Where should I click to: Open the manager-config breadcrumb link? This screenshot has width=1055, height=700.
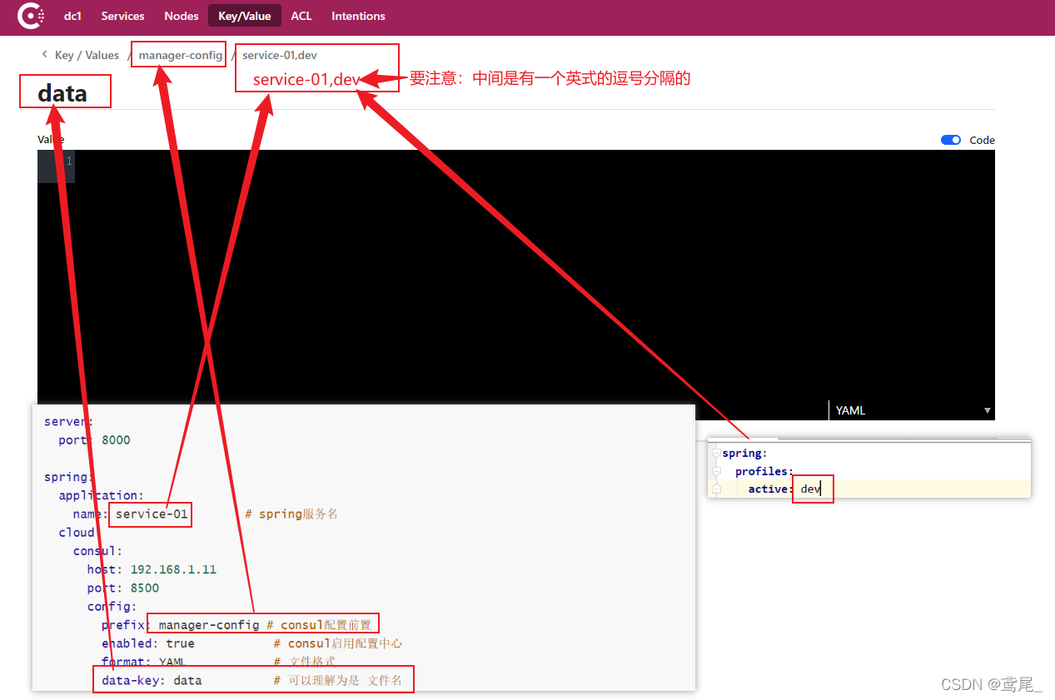(181, 55)
